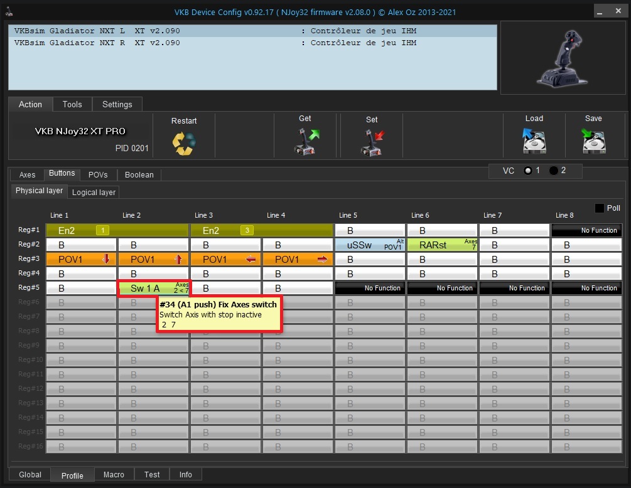Click the Get joystick icon
Viewport: 631px width, 488px height.
tap(306, 142)
